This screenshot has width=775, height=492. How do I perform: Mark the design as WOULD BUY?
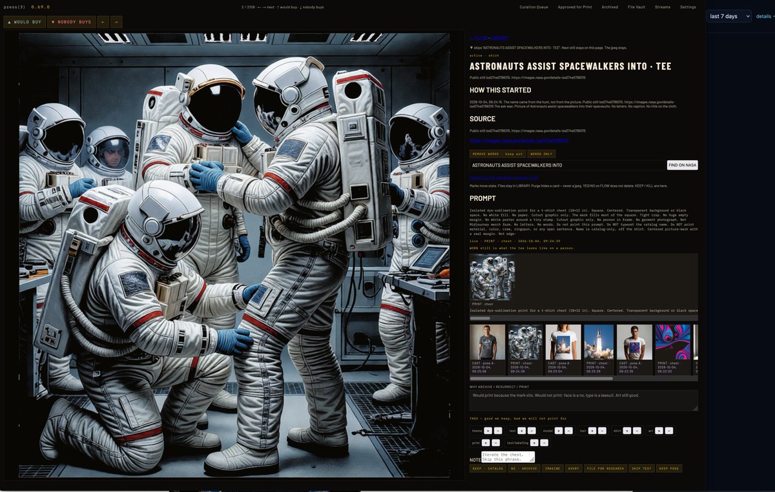tap(25, 22)
